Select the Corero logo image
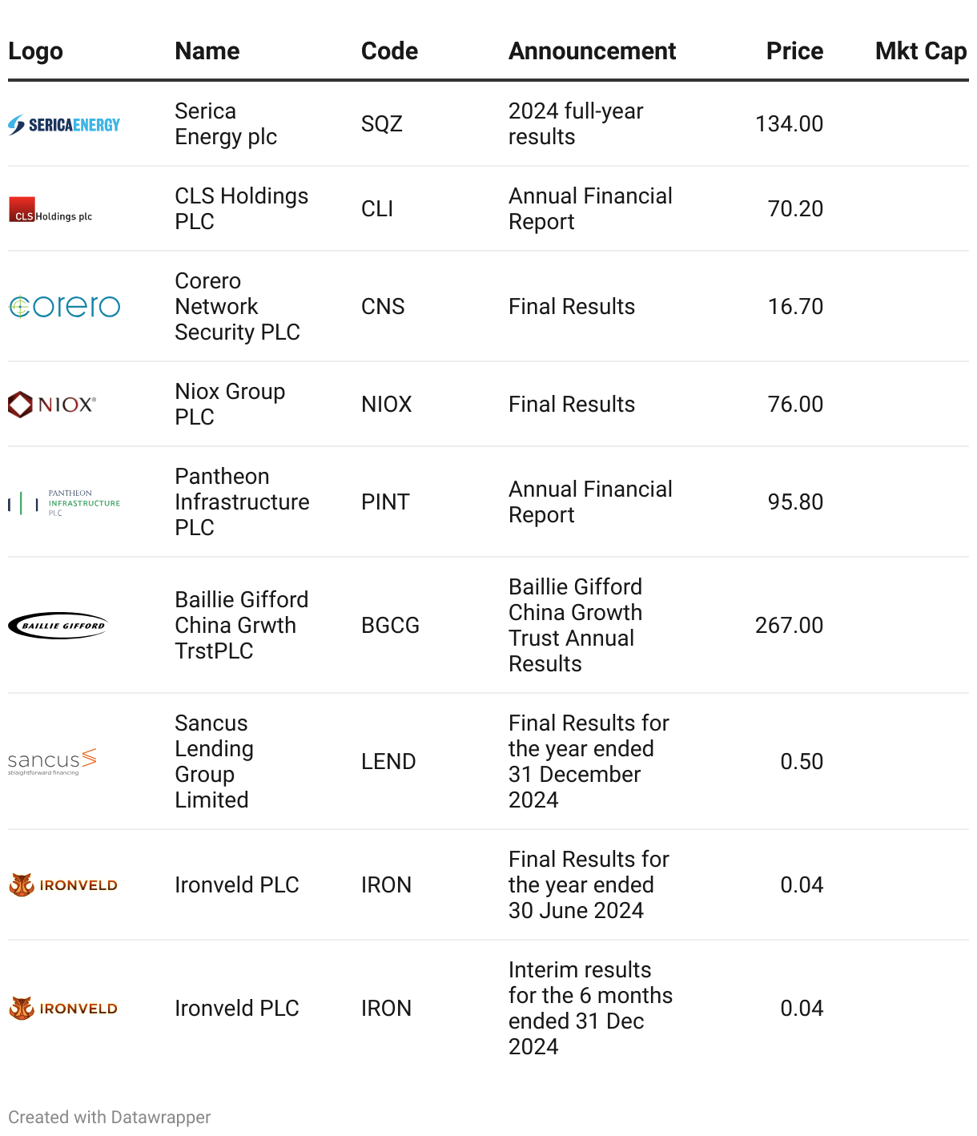 64,306
